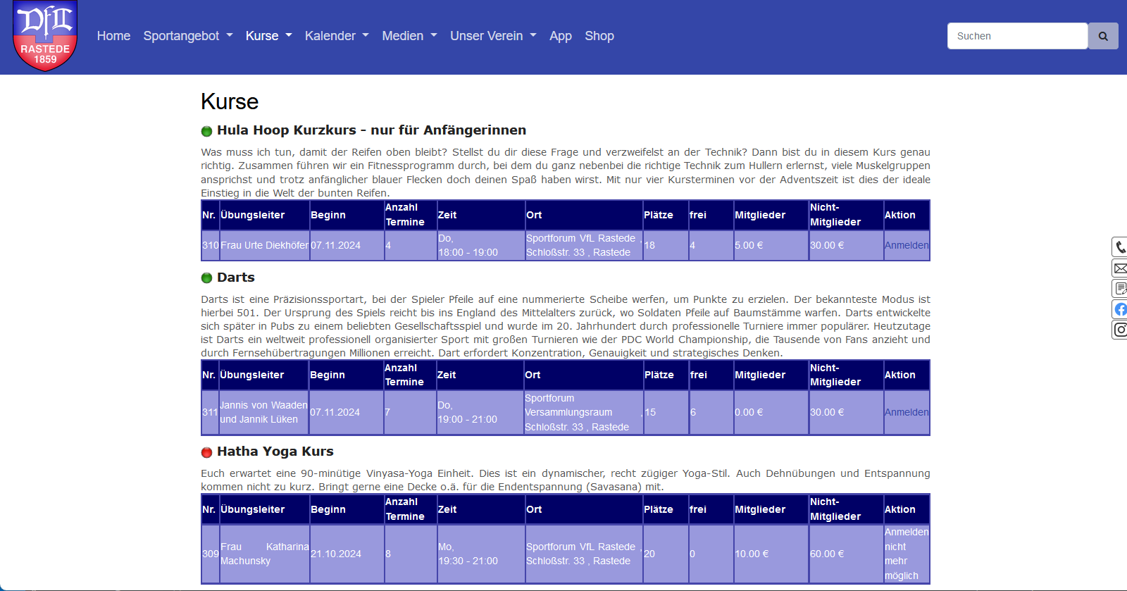Click red status dot beside Hatha Yoga Kurs
The height and width of the screenshot is (591, 1127).
point(206,452)
